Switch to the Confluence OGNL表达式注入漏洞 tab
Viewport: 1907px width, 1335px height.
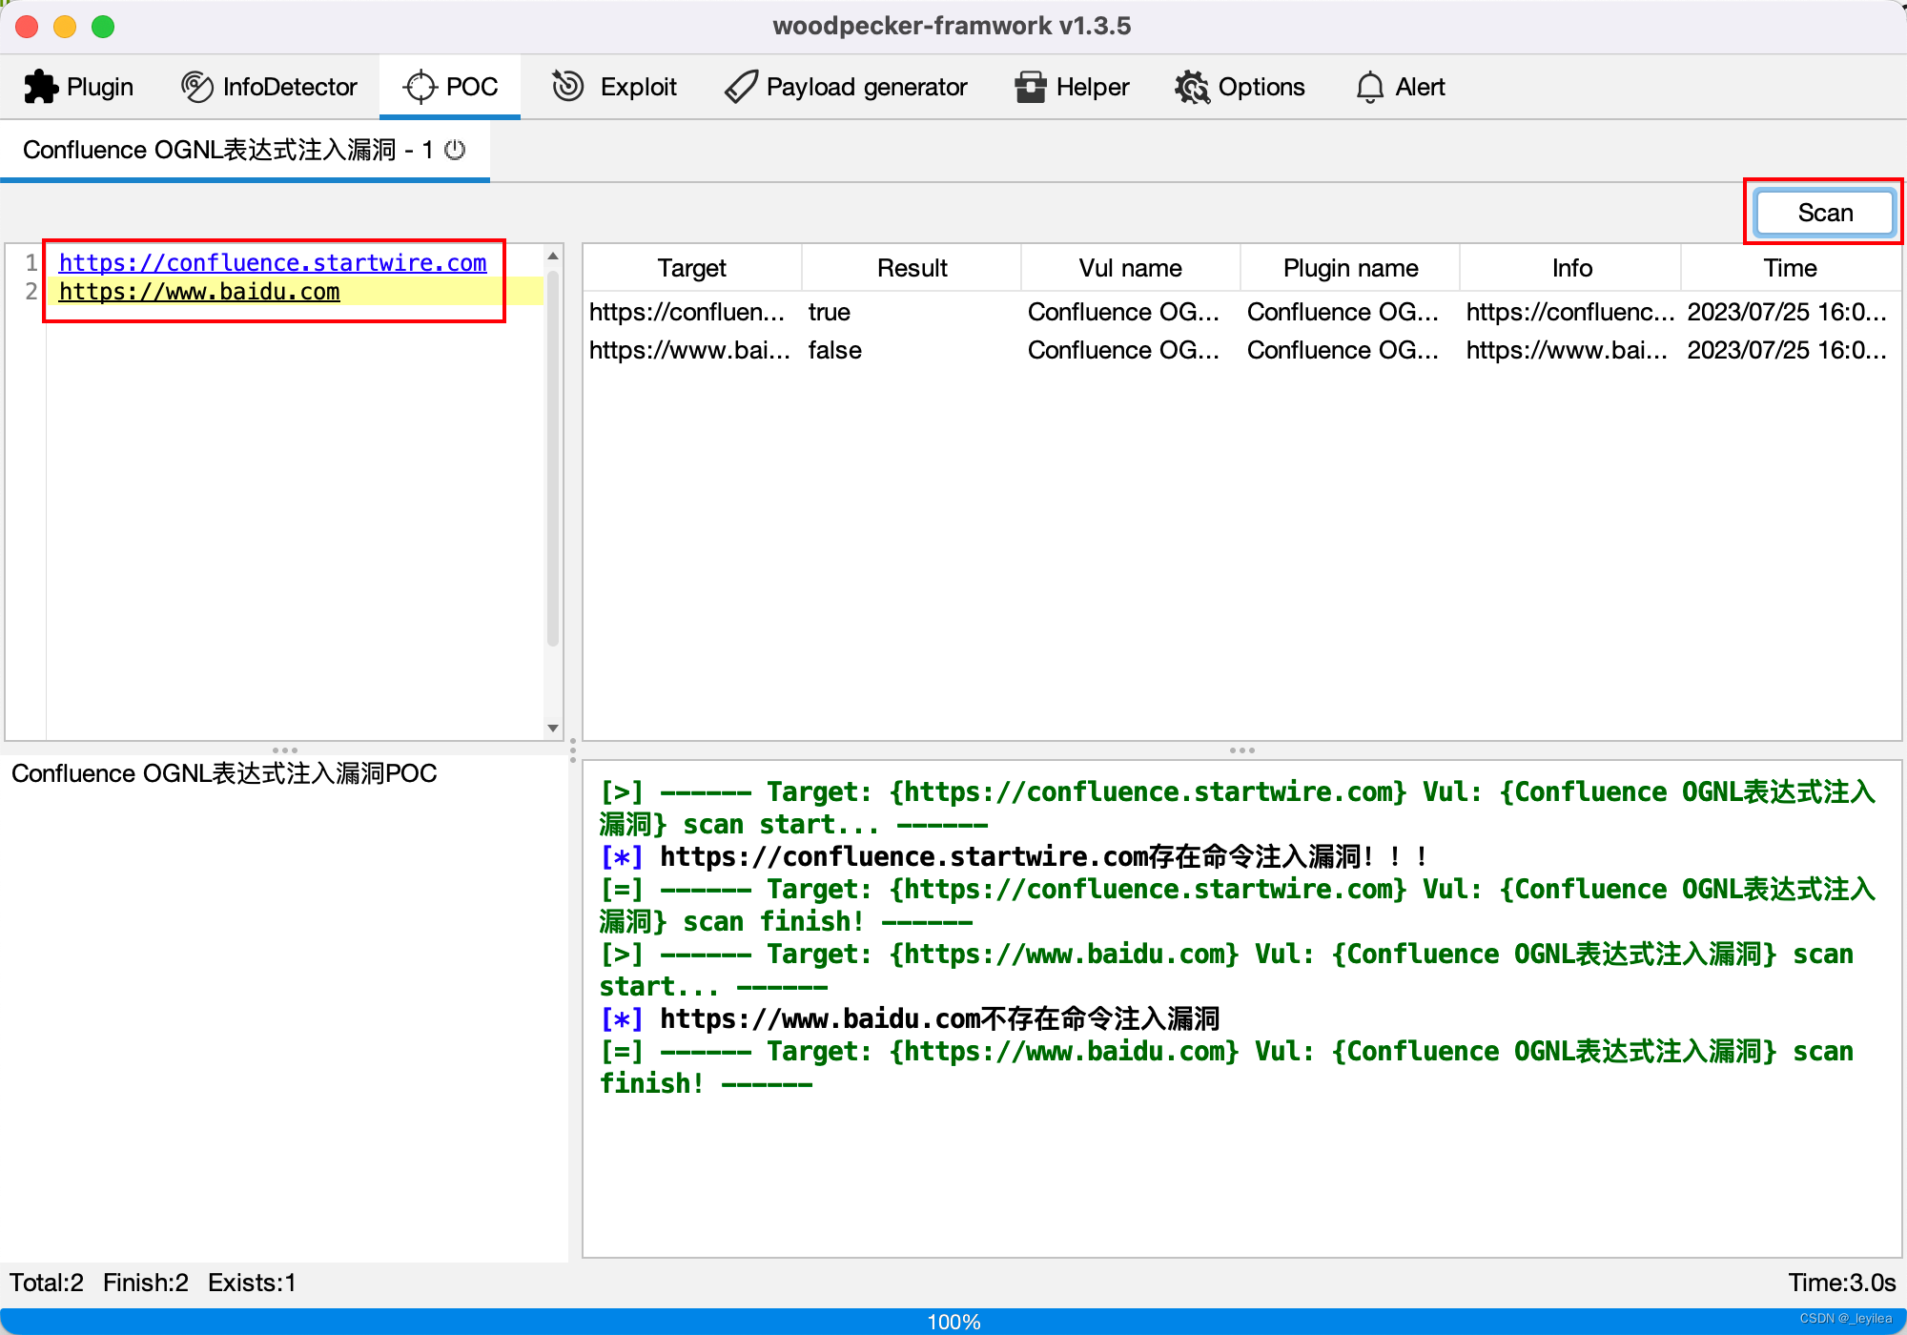(229, 150)
